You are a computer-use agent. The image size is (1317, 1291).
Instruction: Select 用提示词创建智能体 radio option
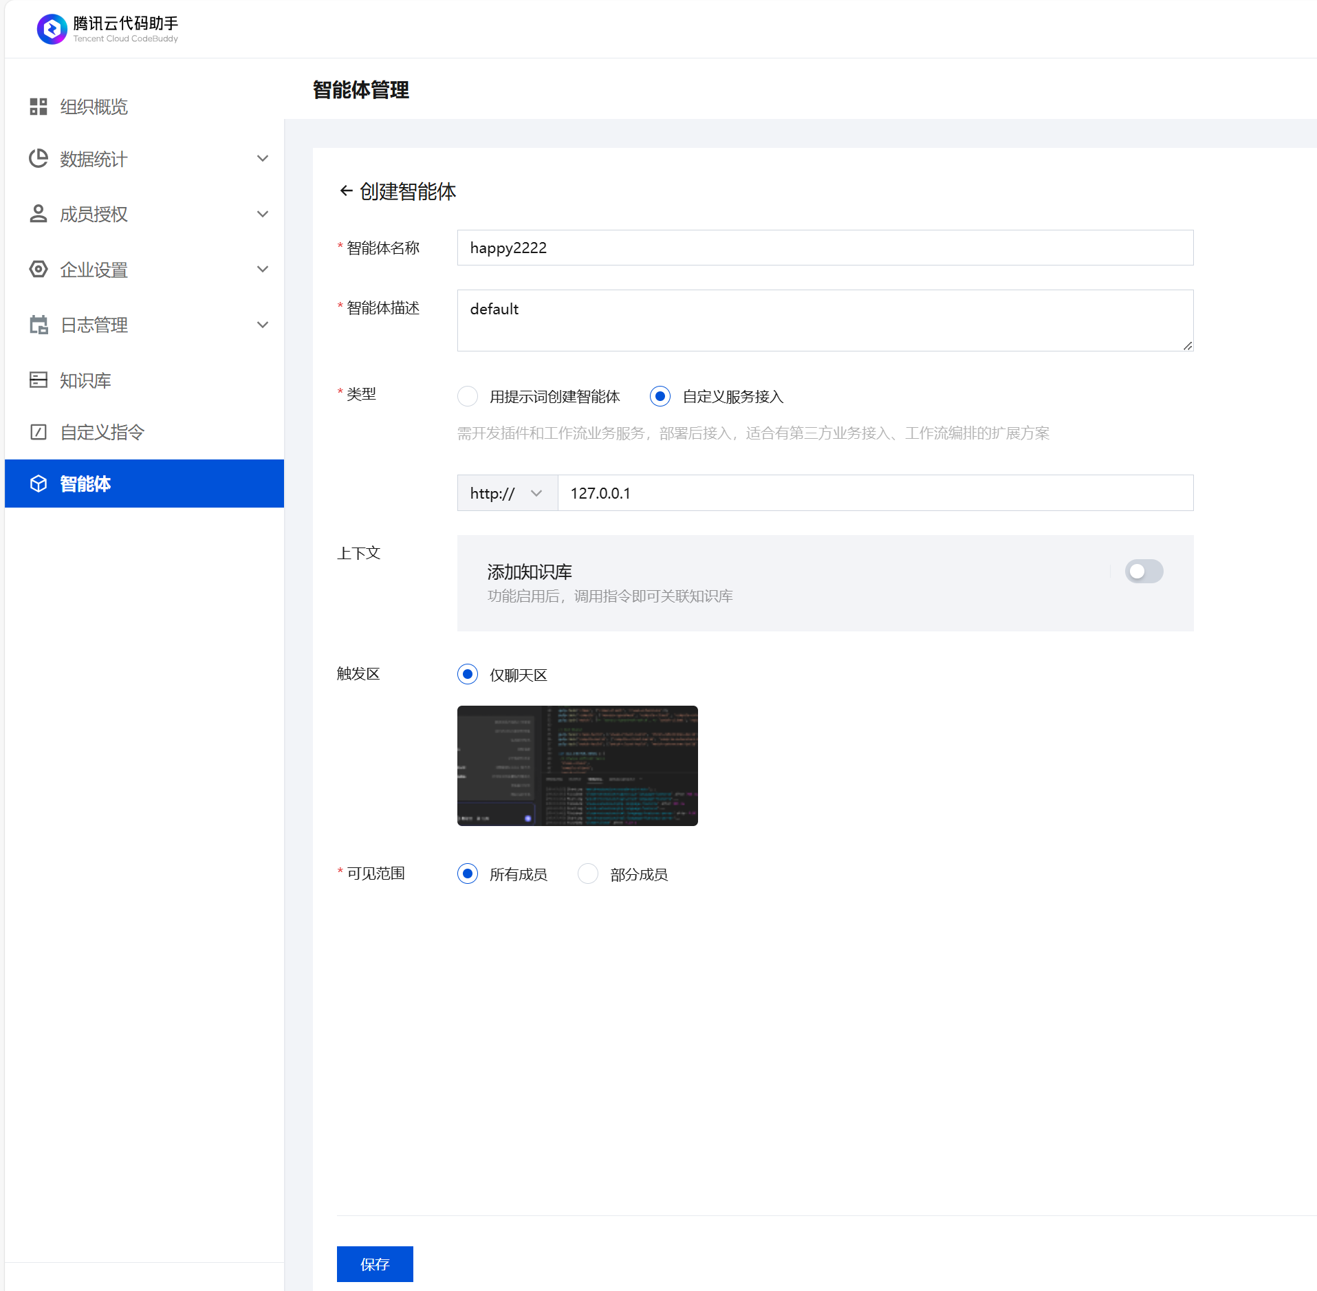coord(468,396)
